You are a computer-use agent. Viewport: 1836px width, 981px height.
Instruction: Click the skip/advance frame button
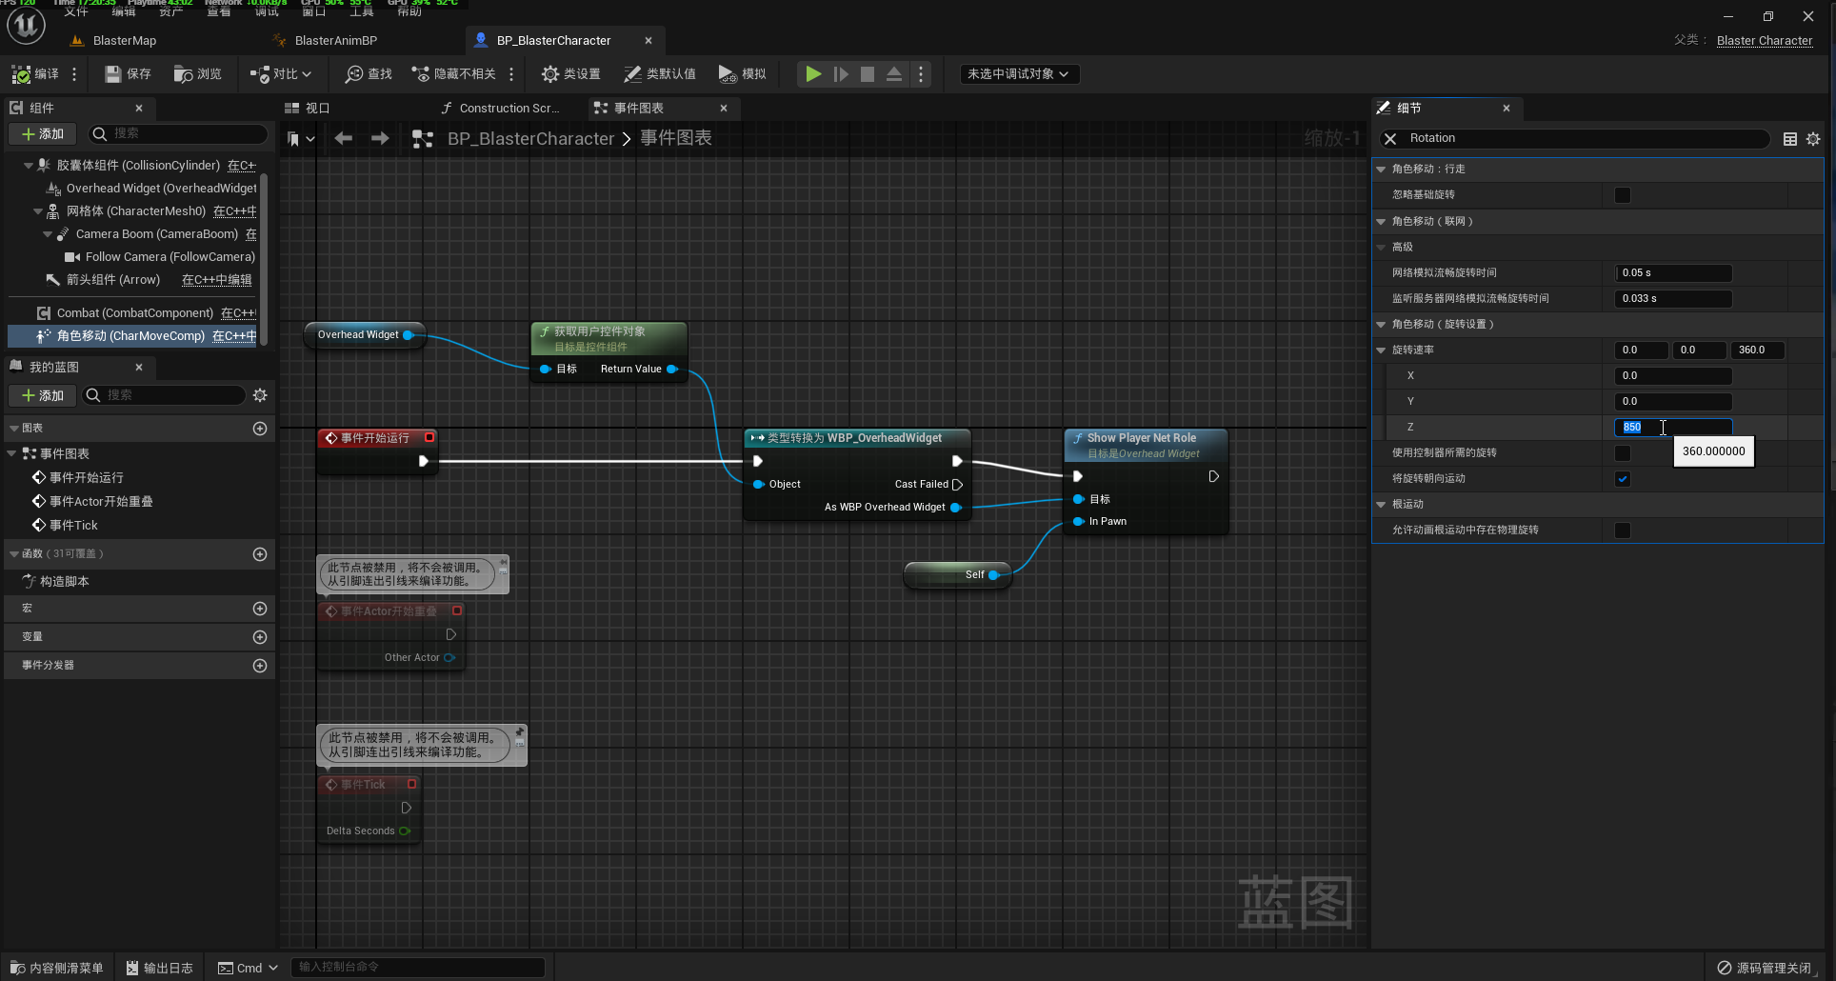click(x=841, y=74)
